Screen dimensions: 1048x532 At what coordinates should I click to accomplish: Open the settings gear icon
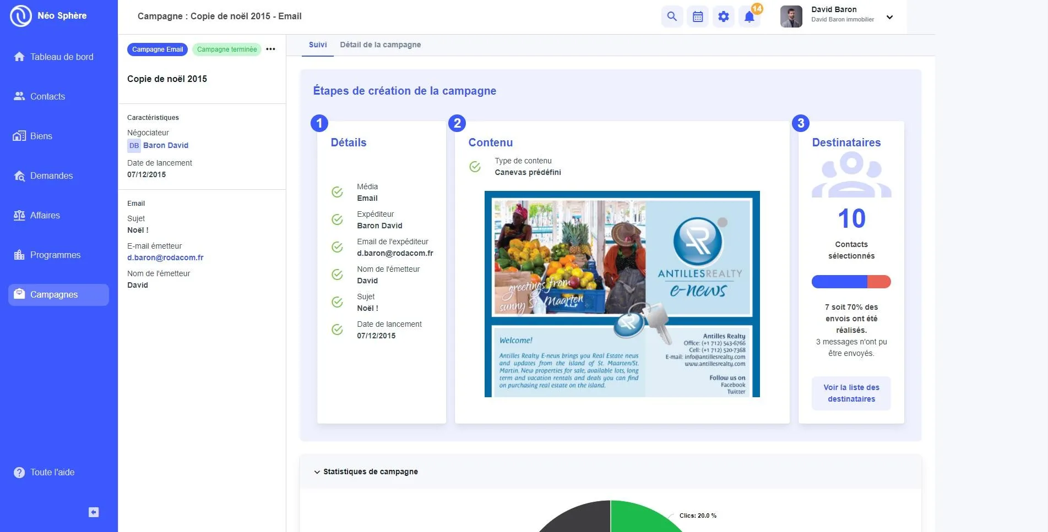click(724, 17)
